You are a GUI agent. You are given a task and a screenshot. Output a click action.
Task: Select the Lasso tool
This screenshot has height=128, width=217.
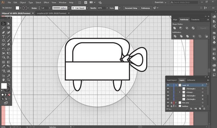(8, 28)
